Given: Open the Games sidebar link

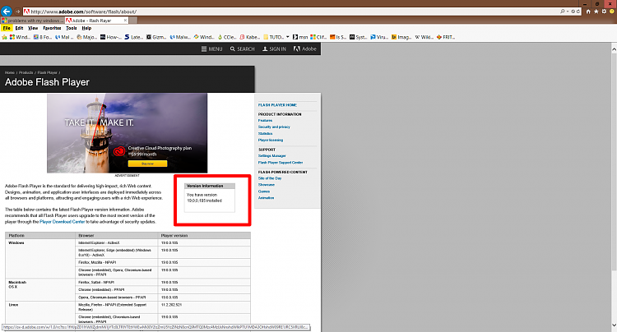Looking at the screenshot, I should (x=264, y=191).
